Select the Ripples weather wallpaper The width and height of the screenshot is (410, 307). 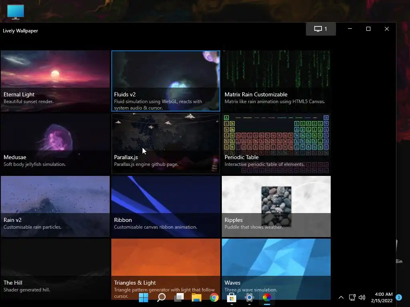[276, 207]
